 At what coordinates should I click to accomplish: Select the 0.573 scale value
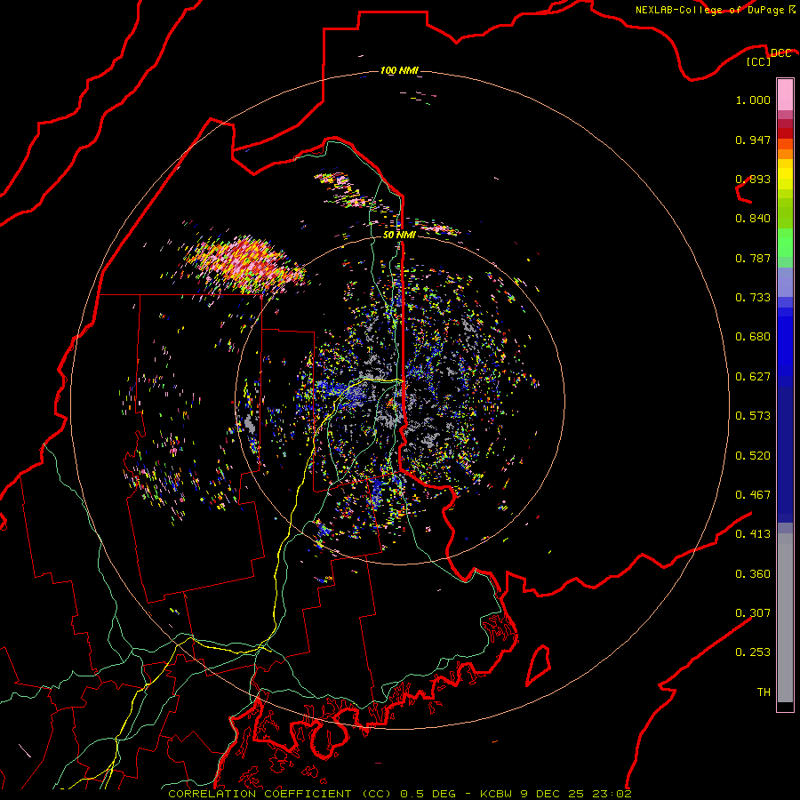753,416
